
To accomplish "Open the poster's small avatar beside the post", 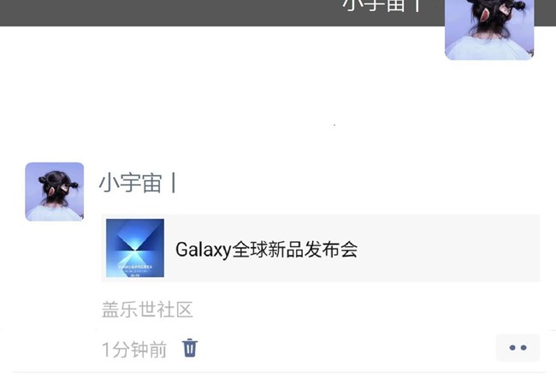I will [55, 192].
